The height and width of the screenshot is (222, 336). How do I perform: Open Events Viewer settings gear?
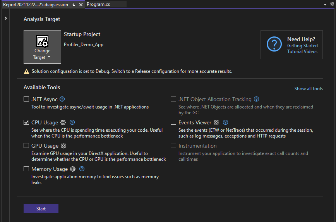click(216, 122)
